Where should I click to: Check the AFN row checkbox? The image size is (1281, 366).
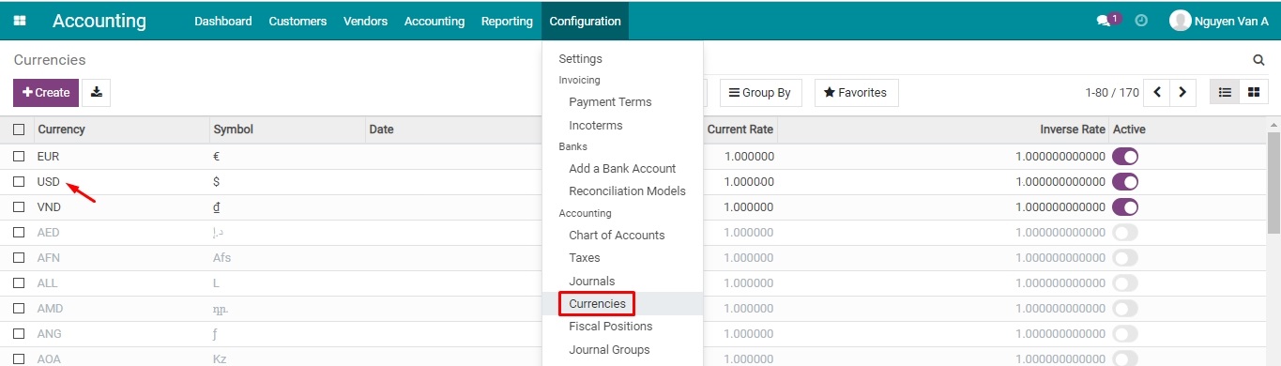pyautogui.click(x=19, y=258)
